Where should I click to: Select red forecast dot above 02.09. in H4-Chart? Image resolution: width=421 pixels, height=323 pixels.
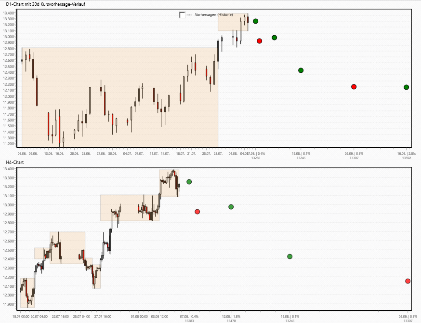tap(408, 281)
